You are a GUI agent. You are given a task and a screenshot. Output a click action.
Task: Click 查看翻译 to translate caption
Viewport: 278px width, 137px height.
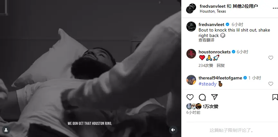click(x=206, y=40)
